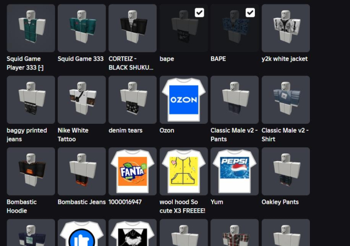Equip the Bombastic Jeans avatar thumbnail
Viewport: 350px width, 246px height.
[81, 171]
